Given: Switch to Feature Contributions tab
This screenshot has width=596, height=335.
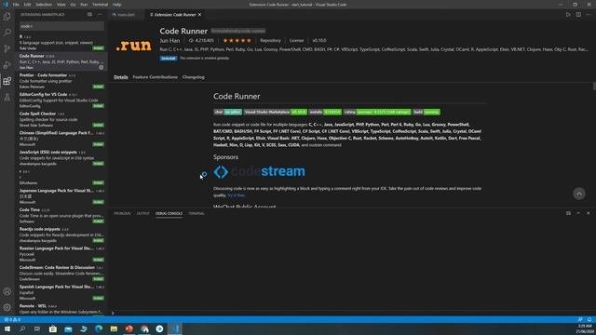Looking at the screenshot, I should (x=156, y=77).
